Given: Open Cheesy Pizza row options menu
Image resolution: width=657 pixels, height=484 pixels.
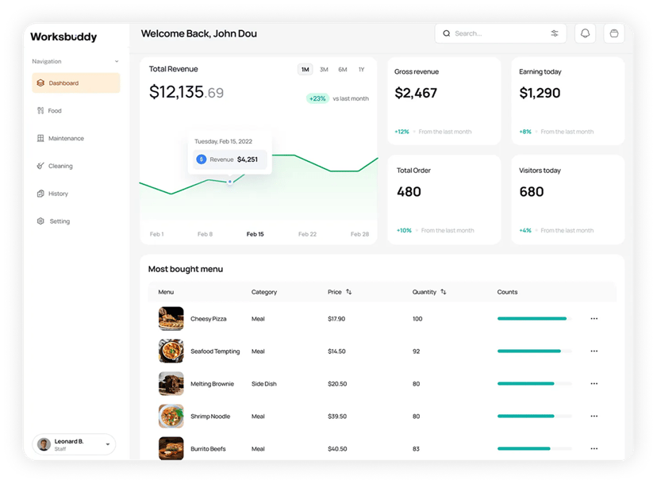Looking at the screenshot, I should coord(594,319).
